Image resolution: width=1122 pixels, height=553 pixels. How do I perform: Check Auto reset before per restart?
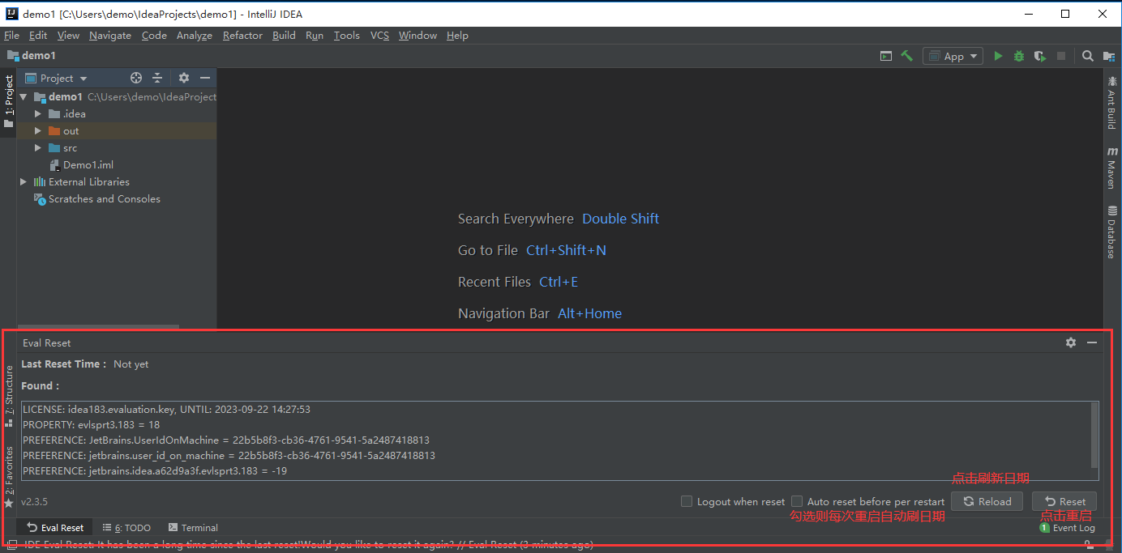coord(797,501)
